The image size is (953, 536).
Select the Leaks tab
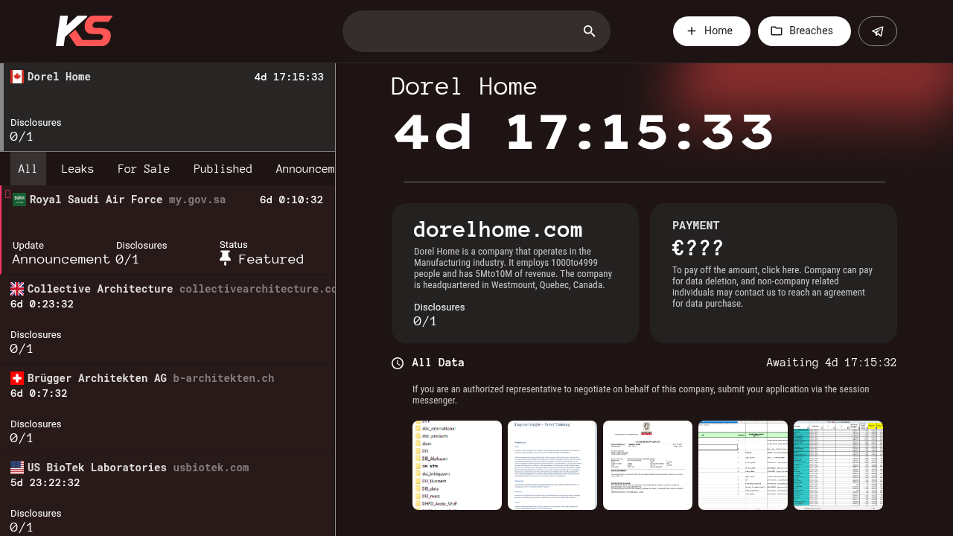[77, 169]
